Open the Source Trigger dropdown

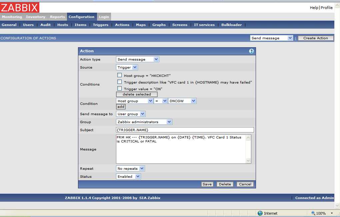click(x=127, y=67)
